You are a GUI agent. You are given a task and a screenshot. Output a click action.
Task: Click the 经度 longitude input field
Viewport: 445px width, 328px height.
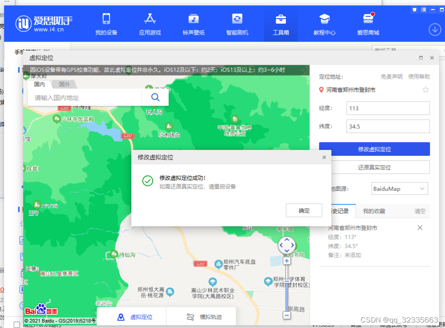[x=388, y=108]
